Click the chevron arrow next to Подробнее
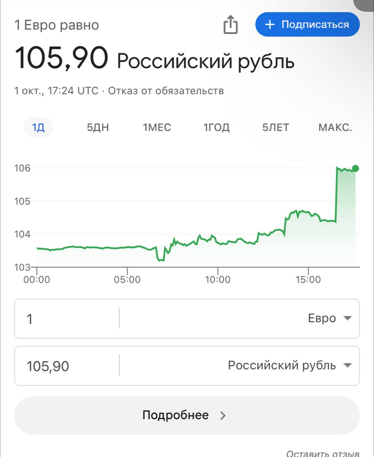Screen dimensions: 374x457 223,415
